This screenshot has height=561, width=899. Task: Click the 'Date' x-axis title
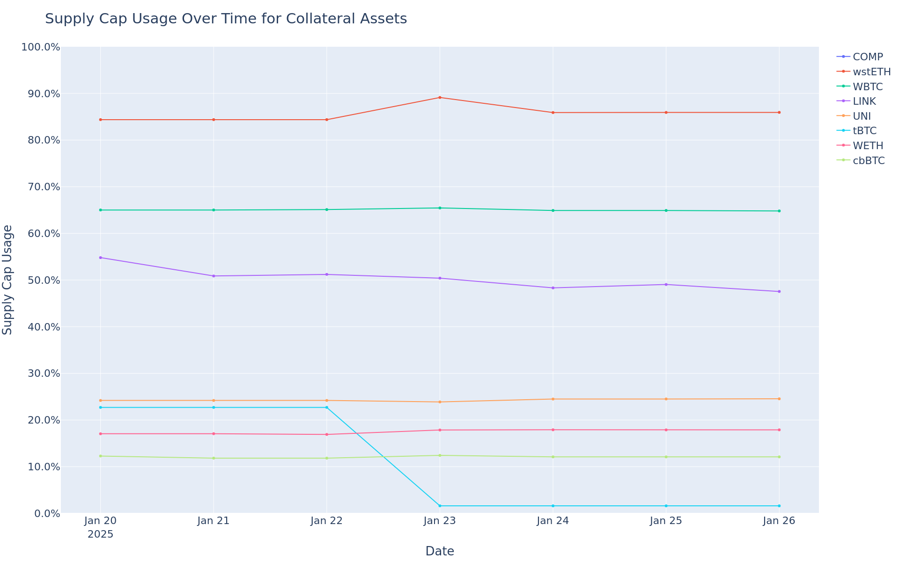point(440,551)
